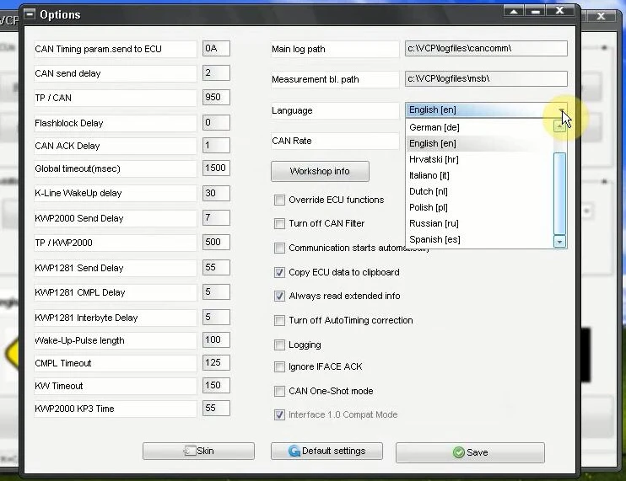Click the Global timeout(msec) value field

coord(216,168)
